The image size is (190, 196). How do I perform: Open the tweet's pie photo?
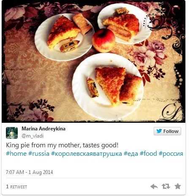93,61
